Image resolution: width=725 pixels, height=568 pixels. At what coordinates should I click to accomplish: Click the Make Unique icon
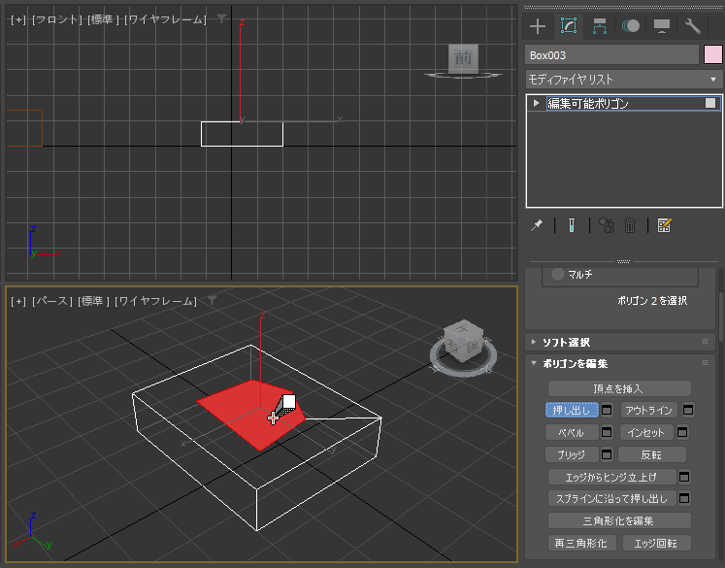pos(607,225)
